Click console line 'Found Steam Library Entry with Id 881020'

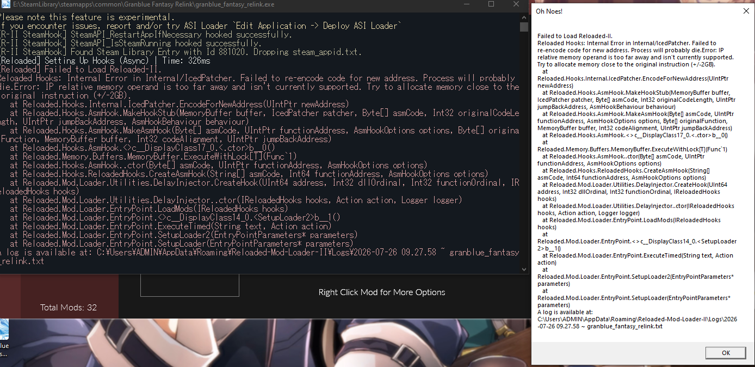point(181,52)
